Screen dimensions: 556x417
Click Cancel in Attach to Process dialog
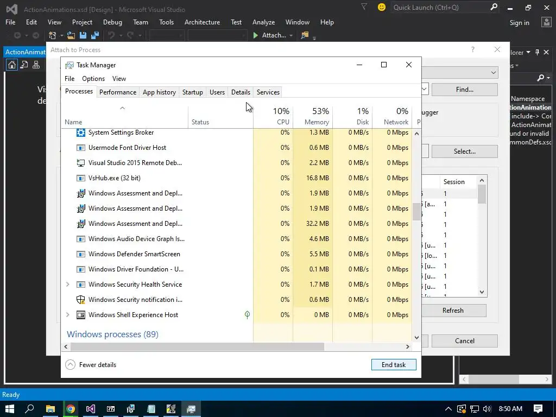coord(465,341)
